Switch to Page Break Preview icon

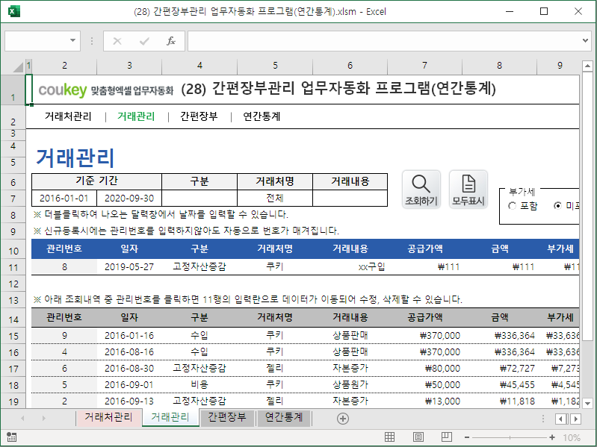447,437
